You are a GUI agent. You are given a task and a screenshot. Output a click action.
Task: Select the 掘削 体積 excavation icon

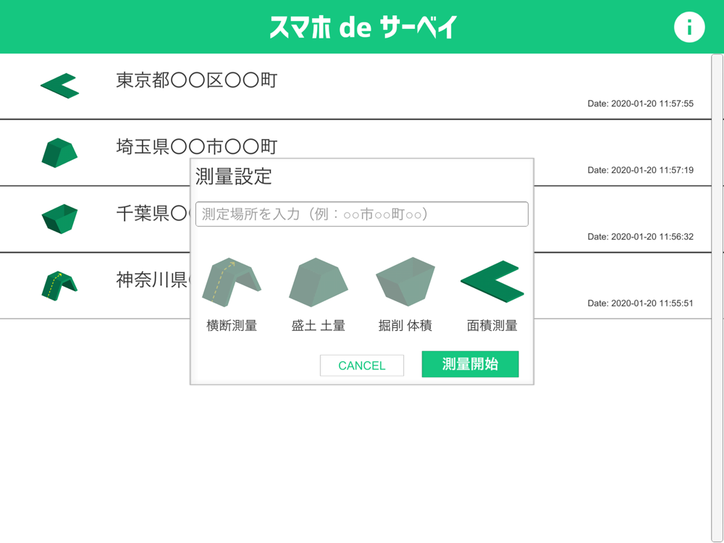405,282
